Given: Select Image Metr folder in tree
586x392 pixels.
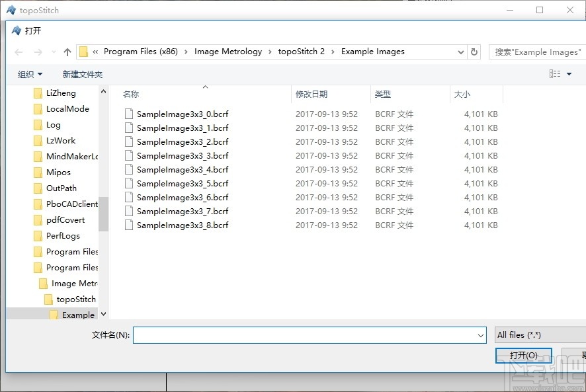Looking at the screenshot, I should coord(75,283).
